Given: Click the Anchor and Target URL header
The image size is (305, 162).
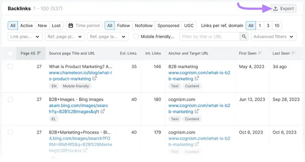Looking at the screenshot, I should (188, 53).
